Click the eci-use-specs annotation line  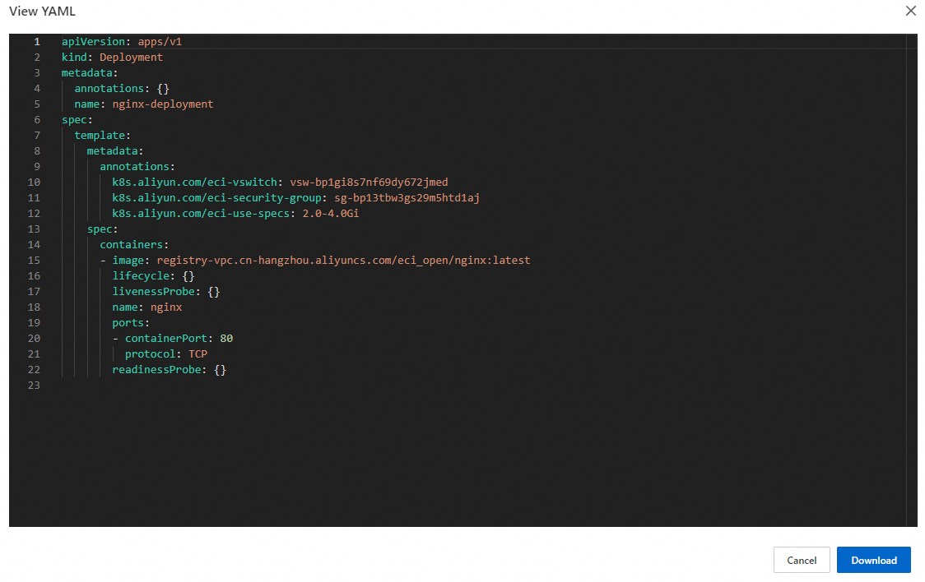pos(235,213)
